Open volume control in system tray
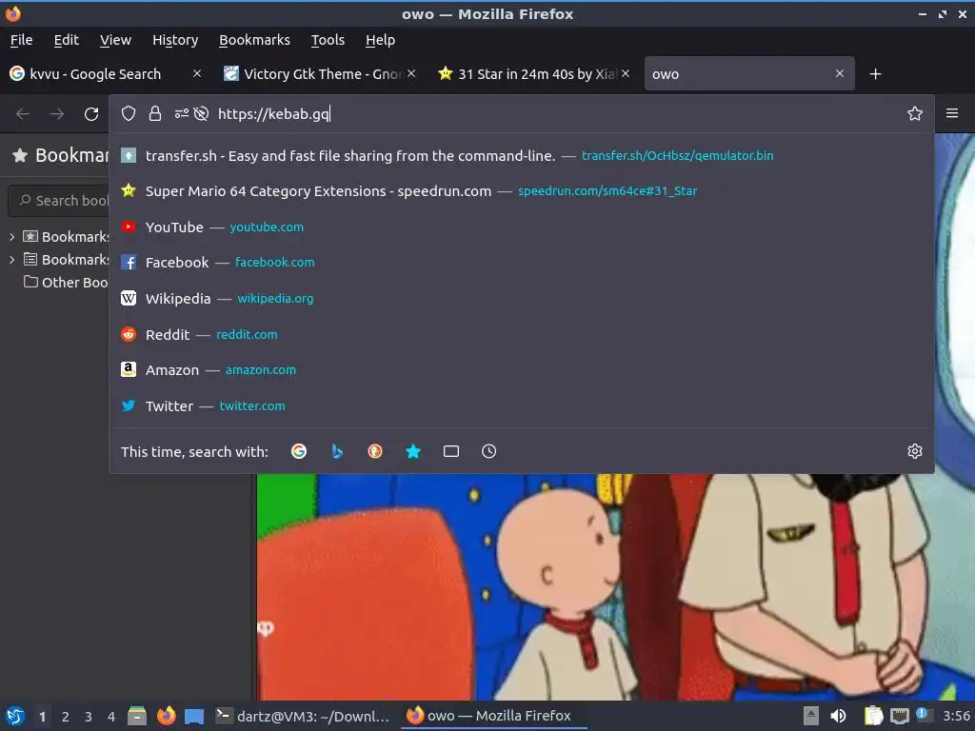 click(838, 716)
